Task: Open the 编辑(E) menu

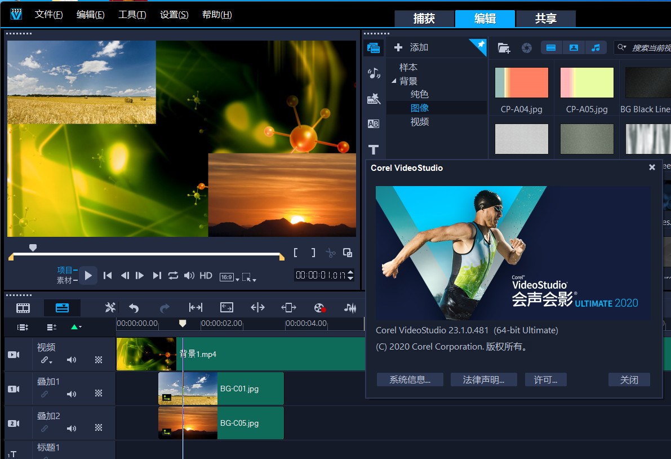Action: pos(90,15)
